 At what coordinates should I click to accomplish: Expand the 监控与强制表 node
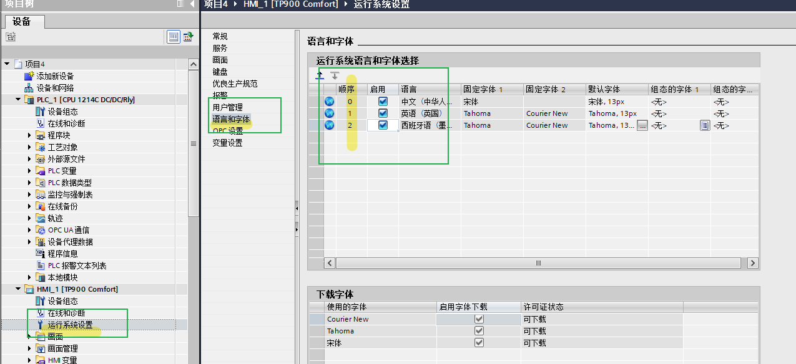tap(29, 194)
